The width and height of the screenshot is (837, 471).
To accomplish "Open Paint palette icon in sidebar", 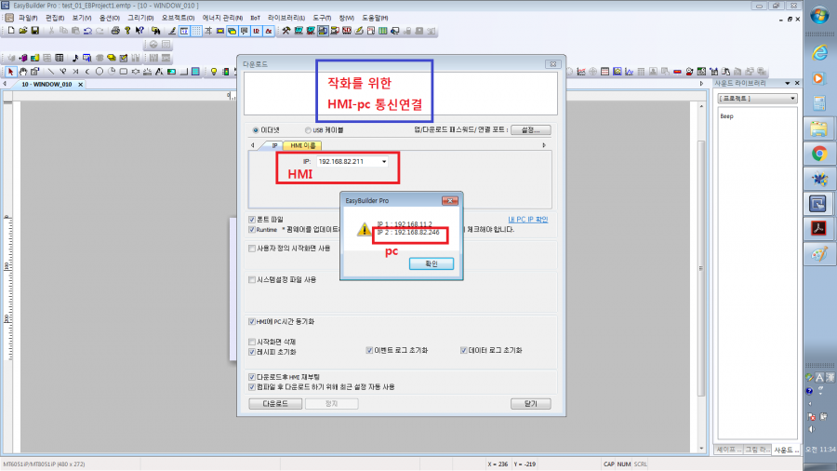I will point(818,254).
